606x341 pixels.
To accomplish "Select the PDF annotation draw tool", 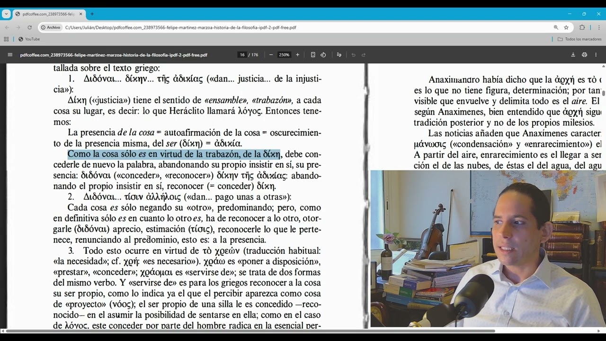I will click(x=339, y=55).
